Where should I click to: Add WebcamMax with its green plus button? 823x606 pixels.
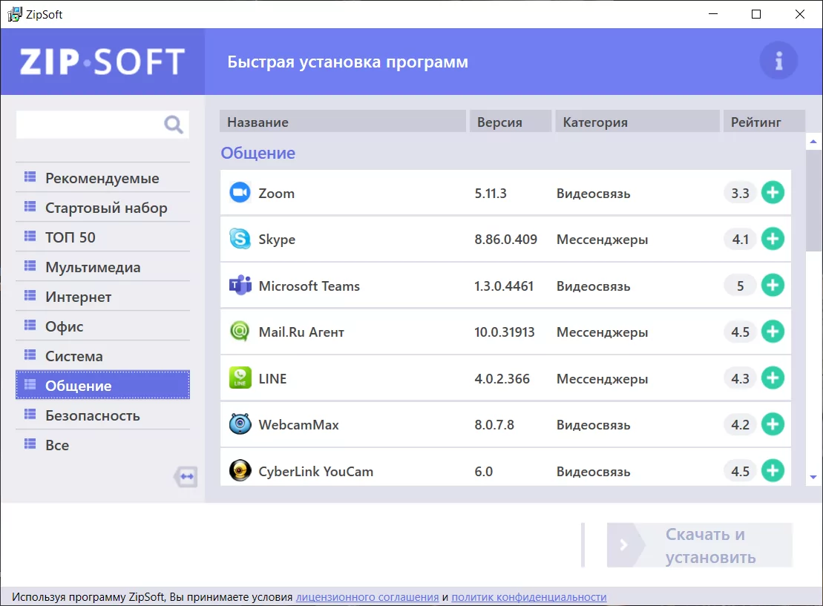point(773,424)
